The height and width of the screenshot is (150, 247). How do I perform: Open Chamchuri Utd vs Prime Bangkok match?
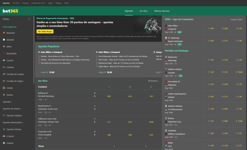click(x=66, y=135)
